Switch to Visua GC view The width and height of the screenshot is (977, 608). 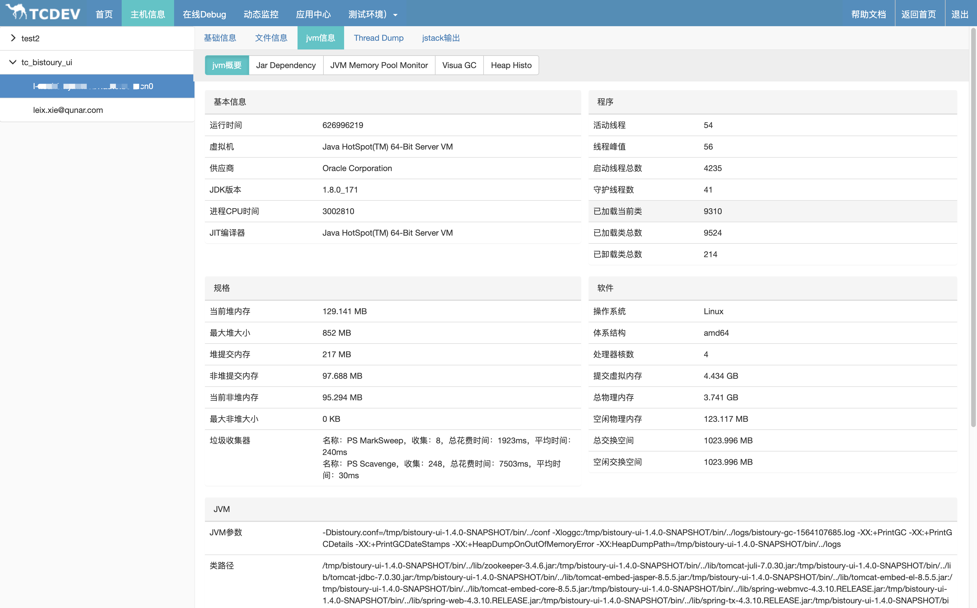tap(459, 65)
